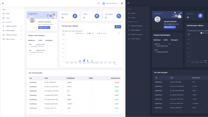The height and width of the screenshot is (117, 208).
Task: Select Portör tab in dark Onaysız panel
Action: point(166,40)
